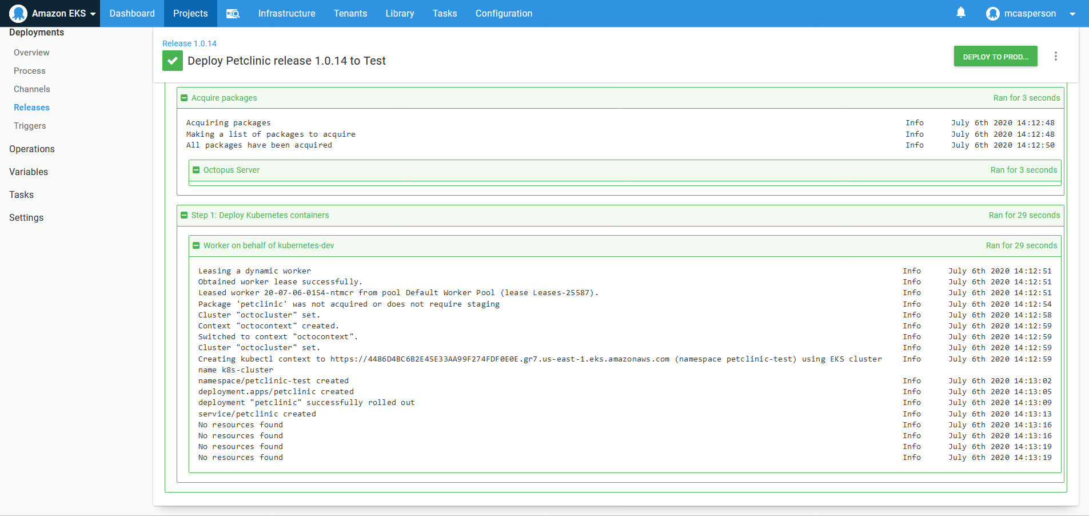Collapse Step 1: Deploy Kubernetes containers
The width and height of the screenshot is (1089, 516).
[x=184, y=215]
